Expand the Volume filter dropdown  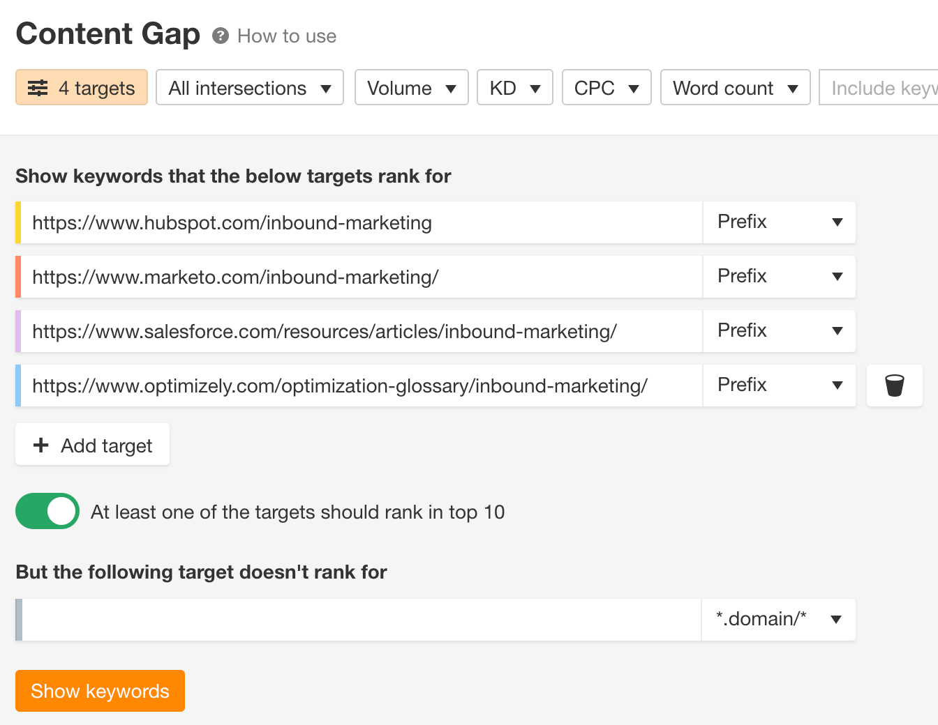coord(411,88)
